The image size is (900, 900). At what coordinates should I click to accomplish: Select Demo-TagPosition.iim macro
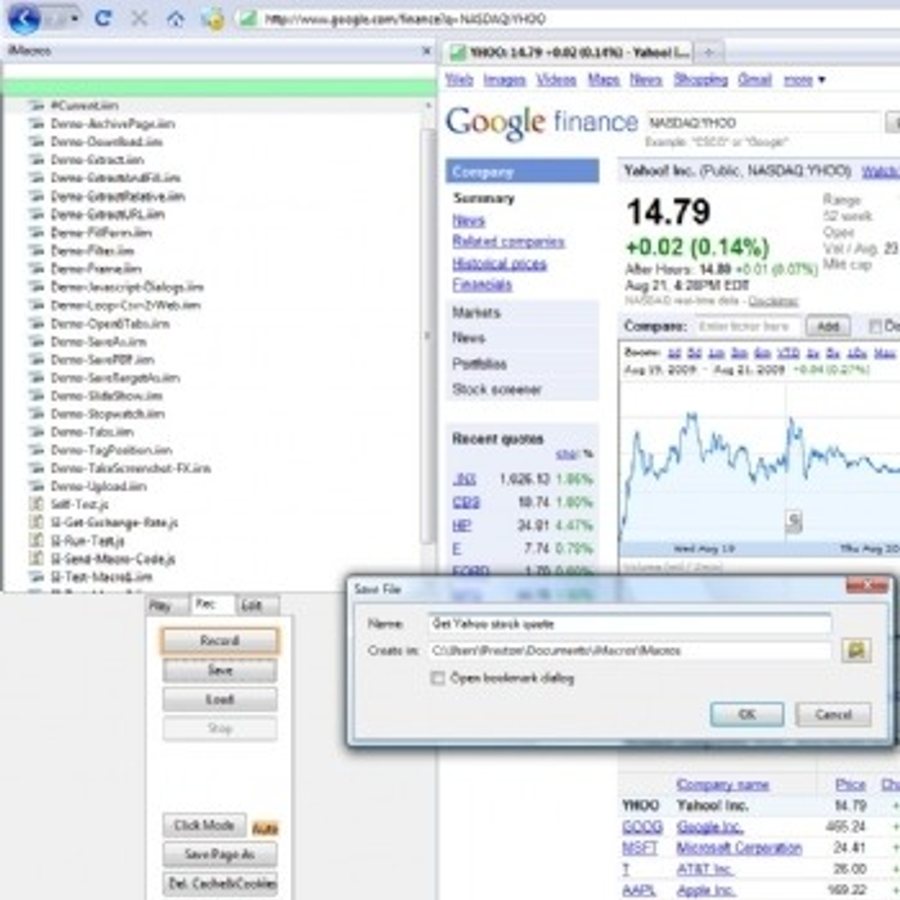tap(111, 450)
